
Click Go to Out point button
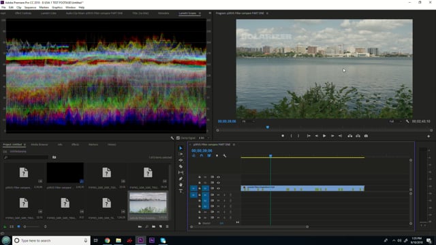coord(340,136)
